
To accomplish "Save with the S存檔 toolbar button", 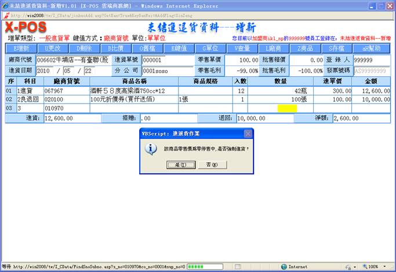I will pos(337,49).
